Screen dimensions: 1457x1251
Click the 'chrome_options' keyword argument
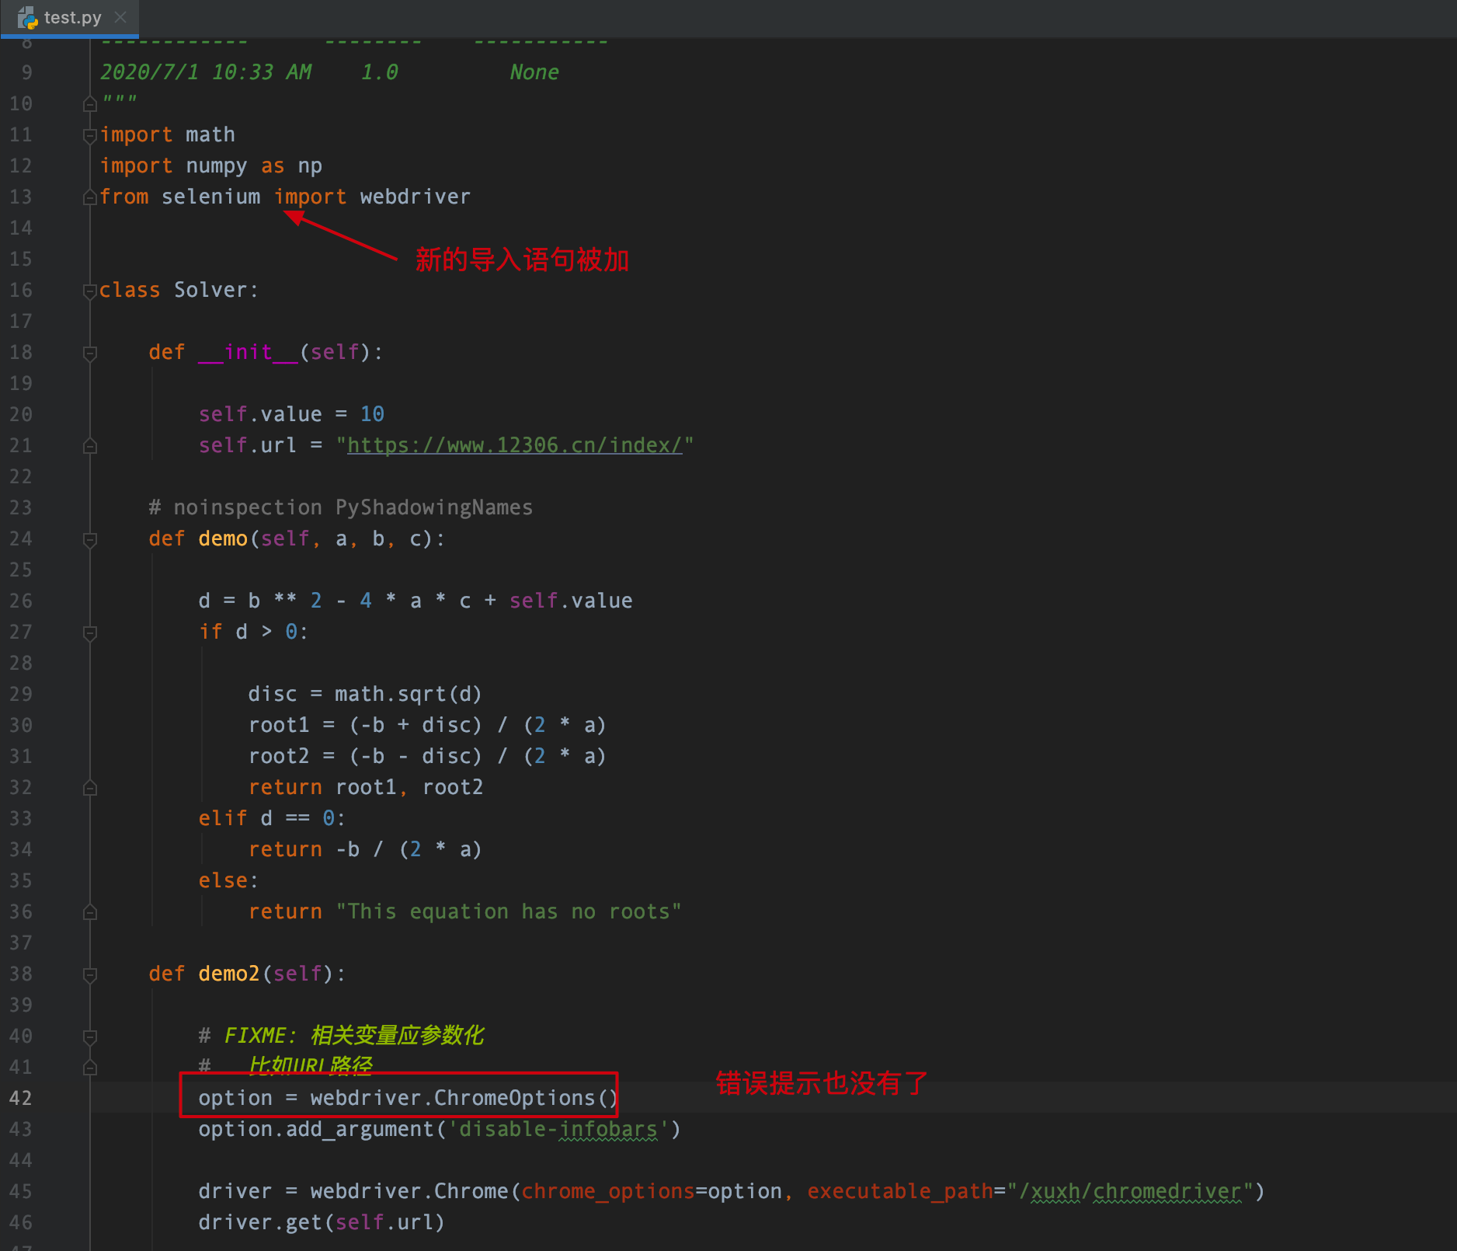tap(608, 1191)
